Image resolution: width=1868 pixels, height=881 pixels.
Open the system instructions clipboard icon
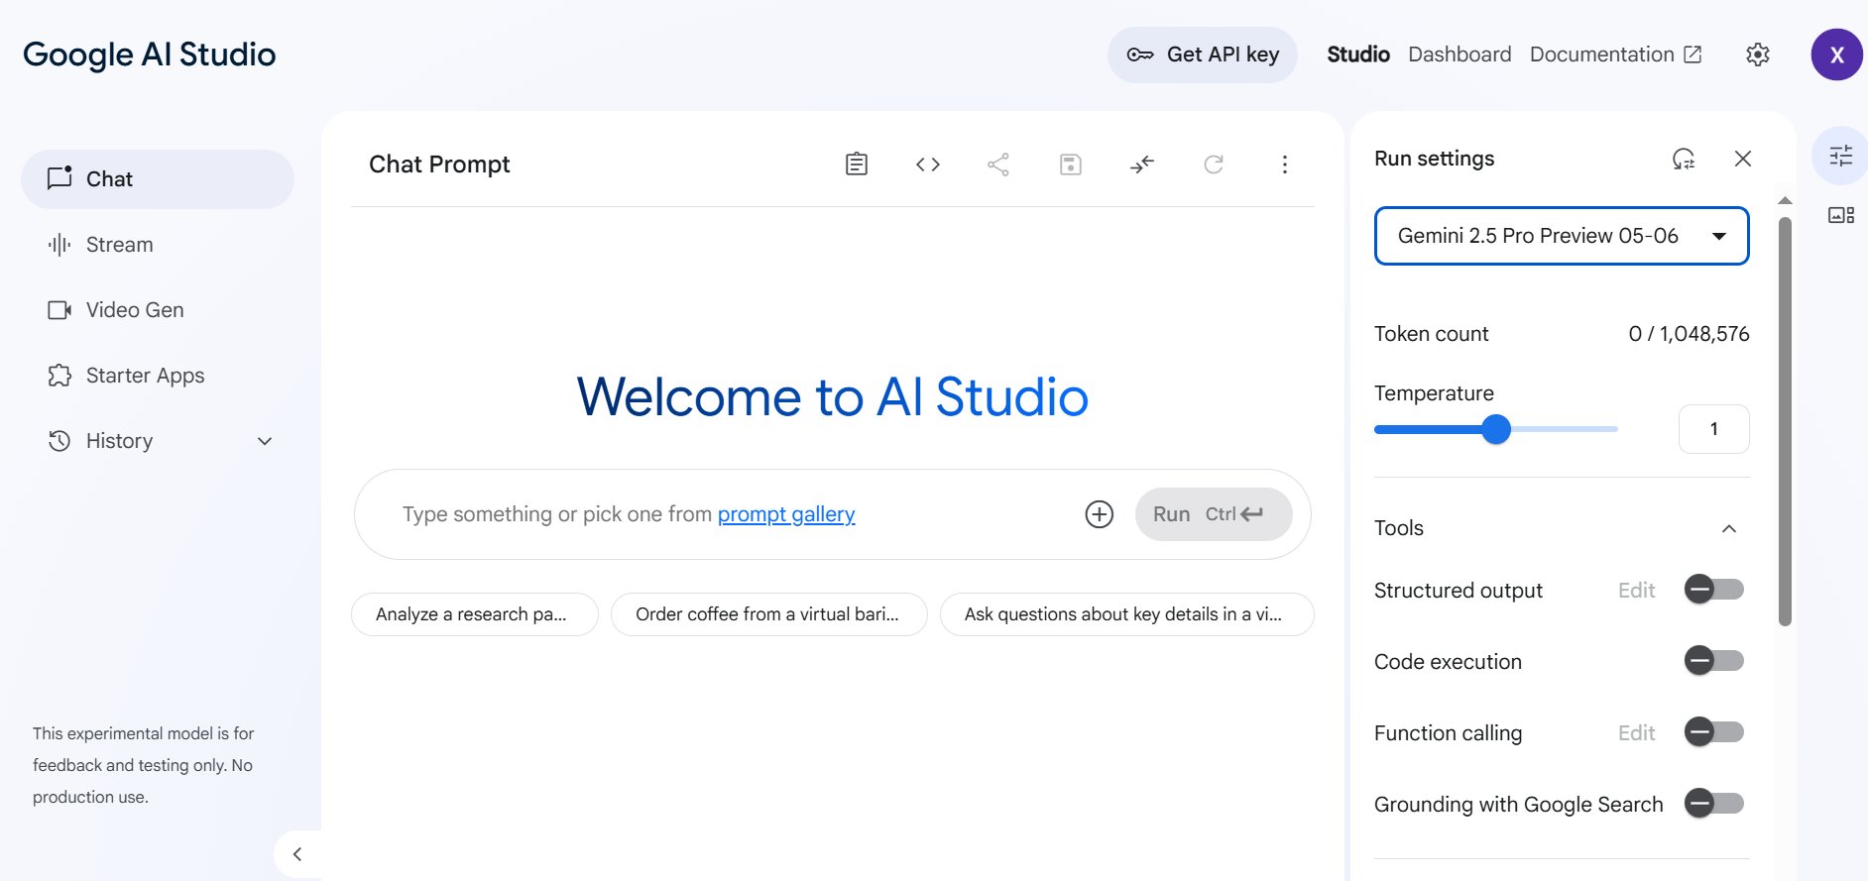pos(857,165)
